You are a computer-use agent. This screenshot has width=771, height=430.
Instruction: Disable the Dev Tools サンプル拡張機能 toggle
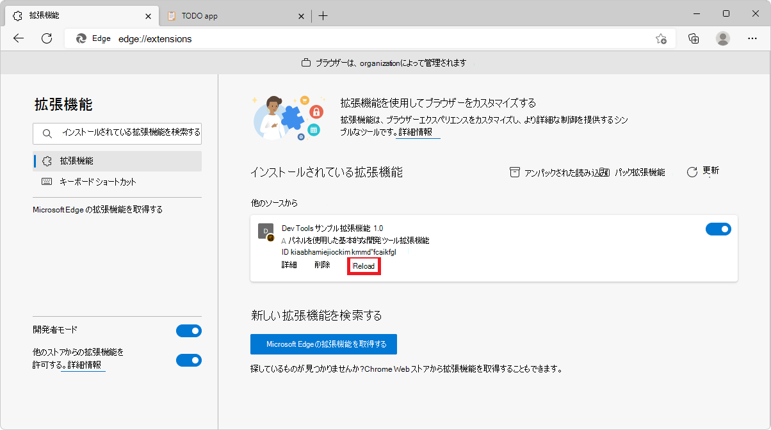(x=718, y=228)
